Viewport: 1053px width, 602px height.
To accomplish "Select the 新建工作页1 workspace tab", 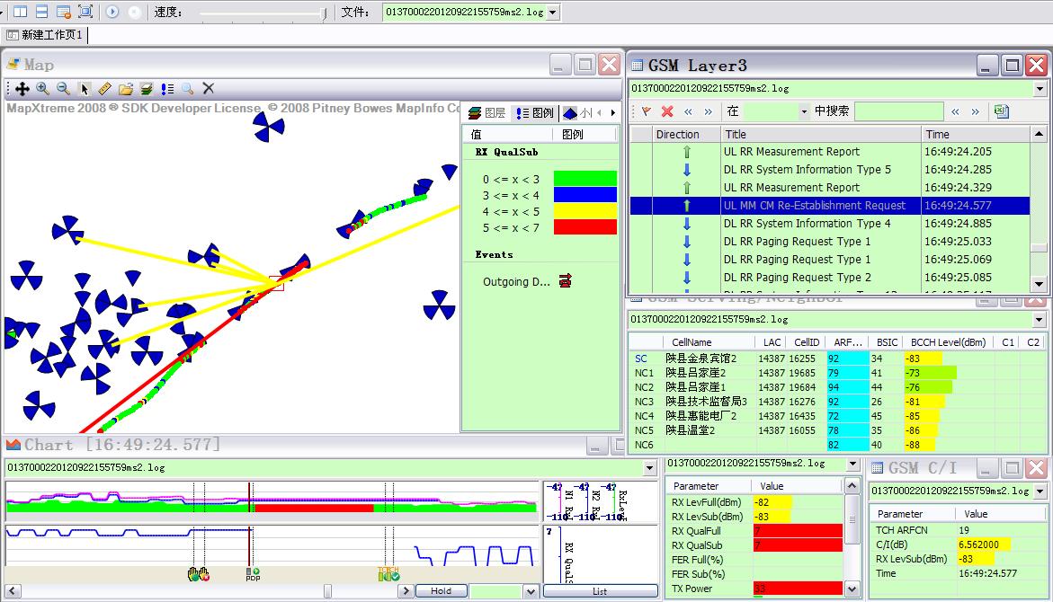I will [x=45, y=35].
